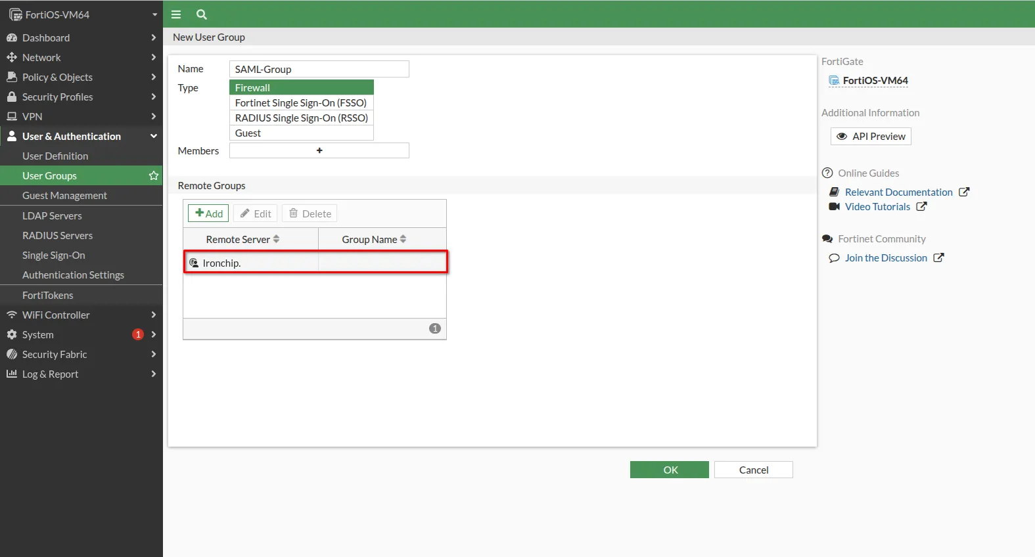This screenshot has height=557, width=1035.
Task: Click OK to save user group
Action: (670, 470)
